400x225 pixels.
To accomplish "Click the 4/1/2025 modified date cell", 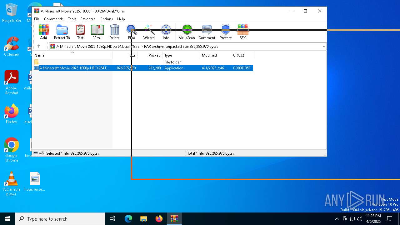I will click(215, 68).
